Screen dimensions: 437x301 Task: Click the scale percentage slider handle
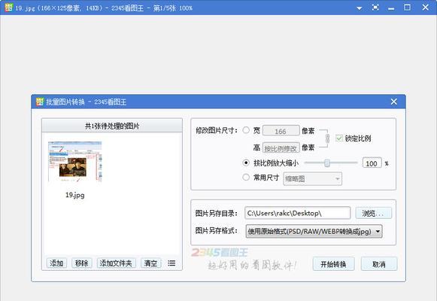(327, 163)
